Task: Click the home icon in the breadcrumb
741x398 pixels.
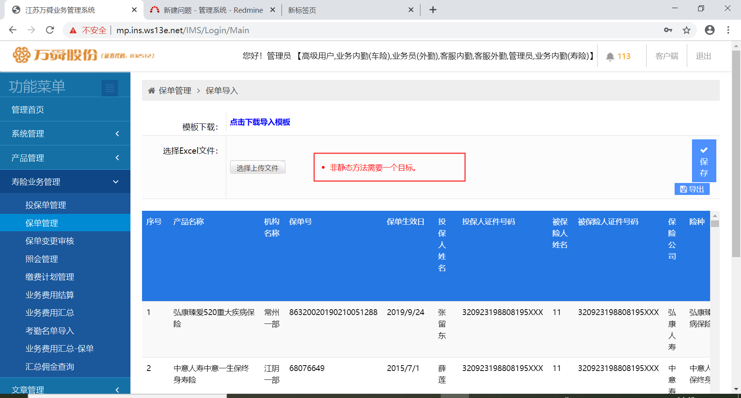Action: tap(151, 91)
